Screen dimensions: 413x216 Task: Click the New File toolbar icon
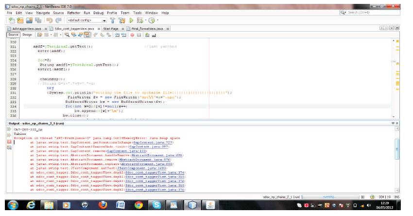(x=12, y=20)
